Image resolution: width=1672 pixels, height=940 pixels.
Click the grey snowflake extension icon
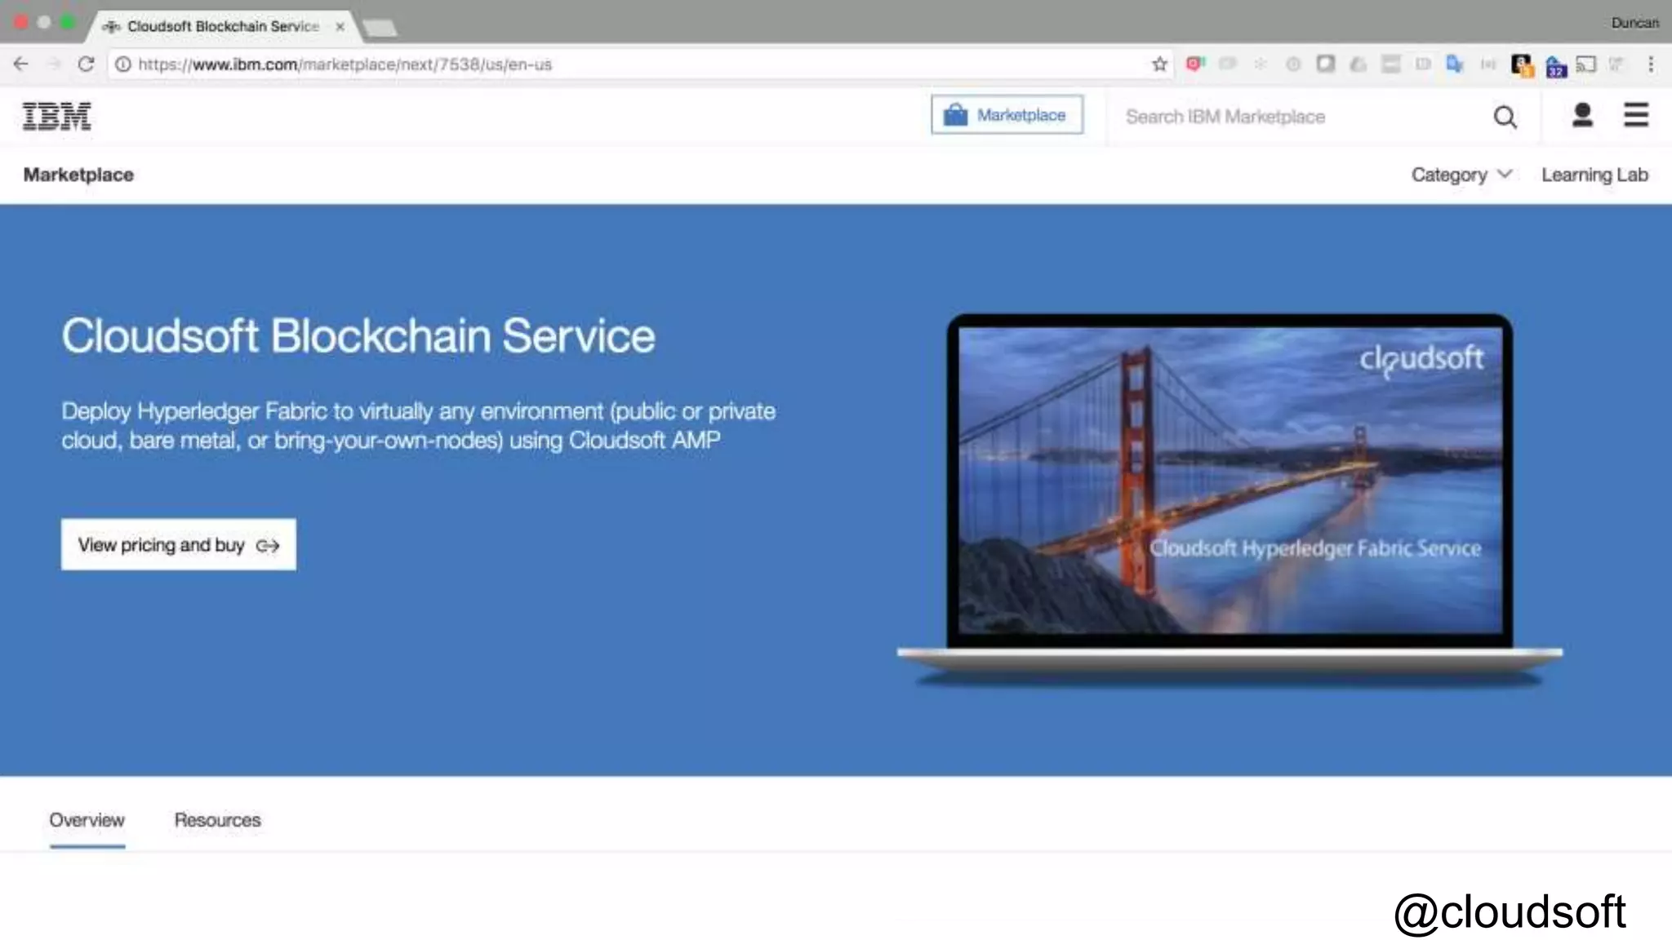[1260, 64]
